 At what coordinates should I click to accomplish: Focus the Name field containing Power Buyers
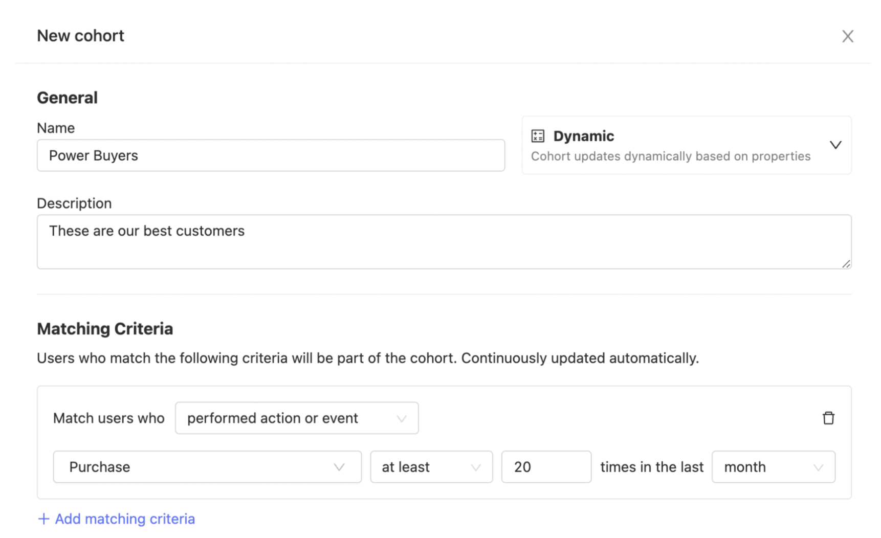coord(271,155)
